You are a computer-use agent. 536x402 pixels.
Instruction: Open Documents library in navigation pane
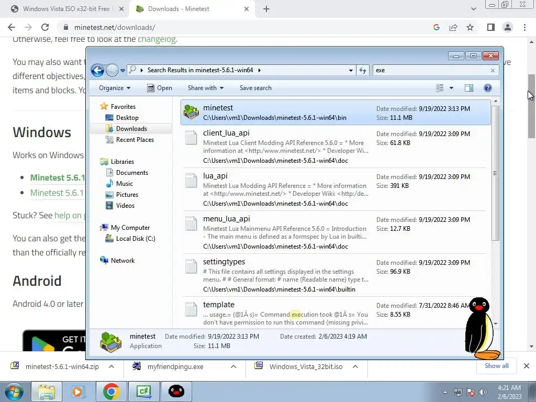pyautogui.click(x=127, y=173)
